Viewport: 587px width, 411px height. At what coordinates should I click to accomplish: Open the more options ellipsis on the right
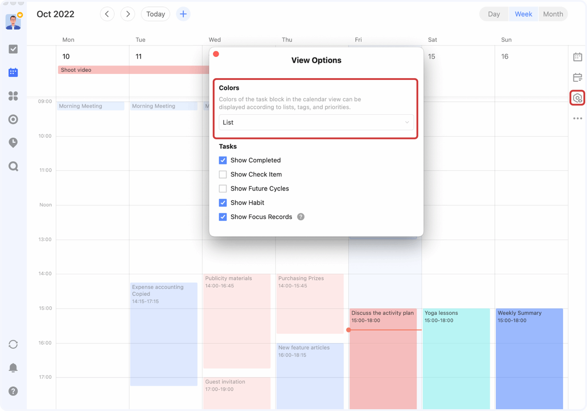point(577,118)
